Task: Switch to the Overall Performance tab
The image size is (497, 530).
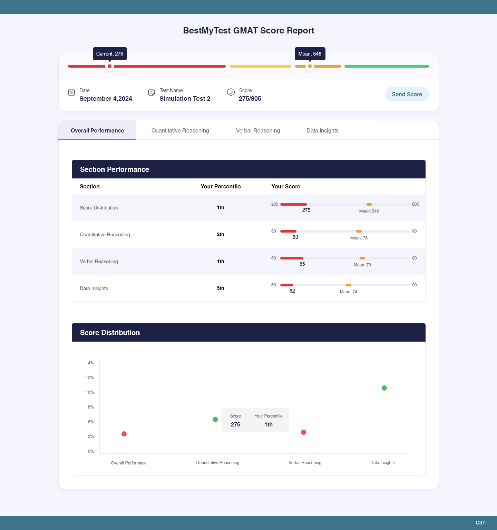Action: click(x=97, y=130)
